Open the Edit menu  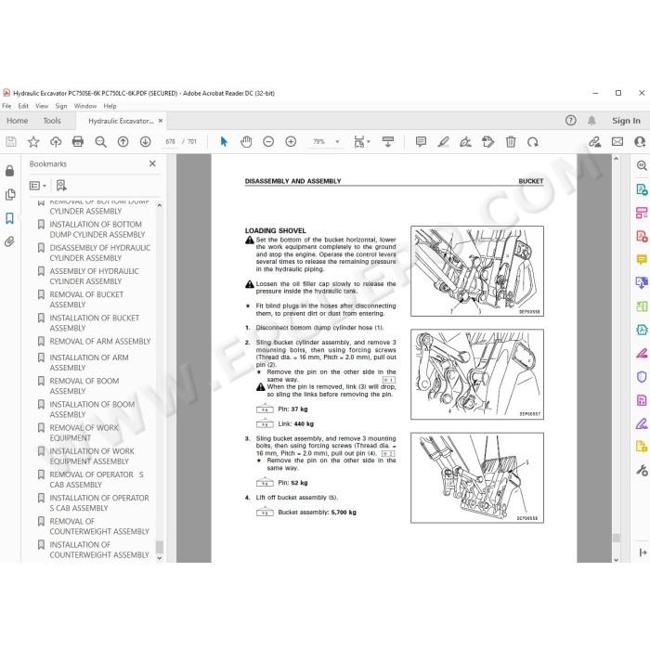click(x=23, y=106)
